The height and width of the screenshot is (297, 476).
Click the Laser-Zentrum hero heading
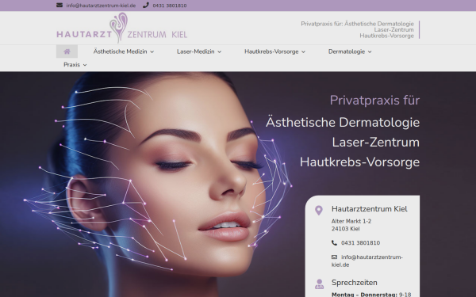(376, 142)
